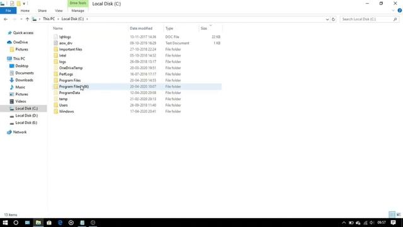
Task: Open Cortana search circle on taskbar
Action: pyautogui.click(x=16, y=223)
